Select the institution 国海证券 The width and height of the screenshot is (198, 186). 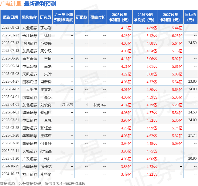pos(30,128)
